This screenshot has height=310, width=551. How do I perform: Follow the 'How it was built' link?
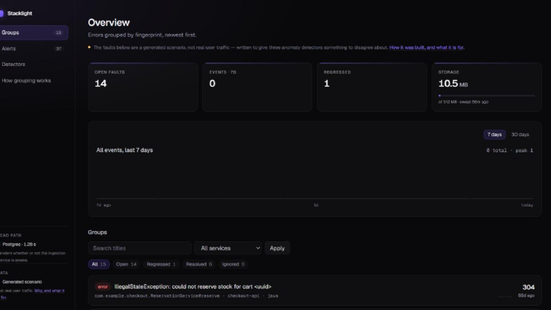(x=427, y=47)
